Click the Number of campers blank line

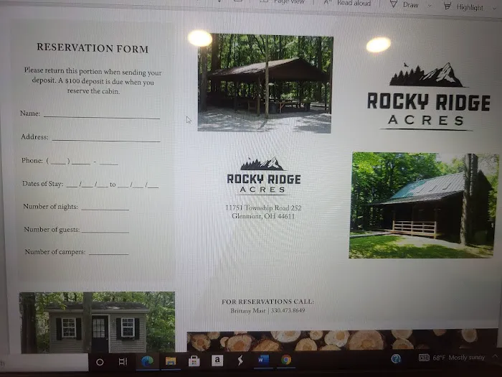109,253
